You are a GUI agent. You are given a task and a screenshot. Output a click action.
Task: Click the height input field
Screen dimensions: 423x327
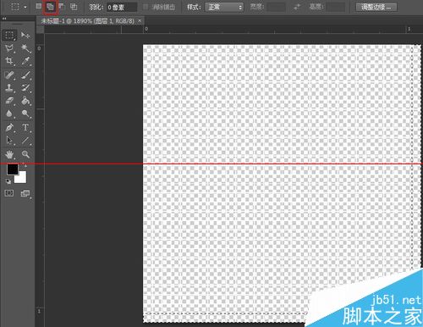tap(336, 7)
